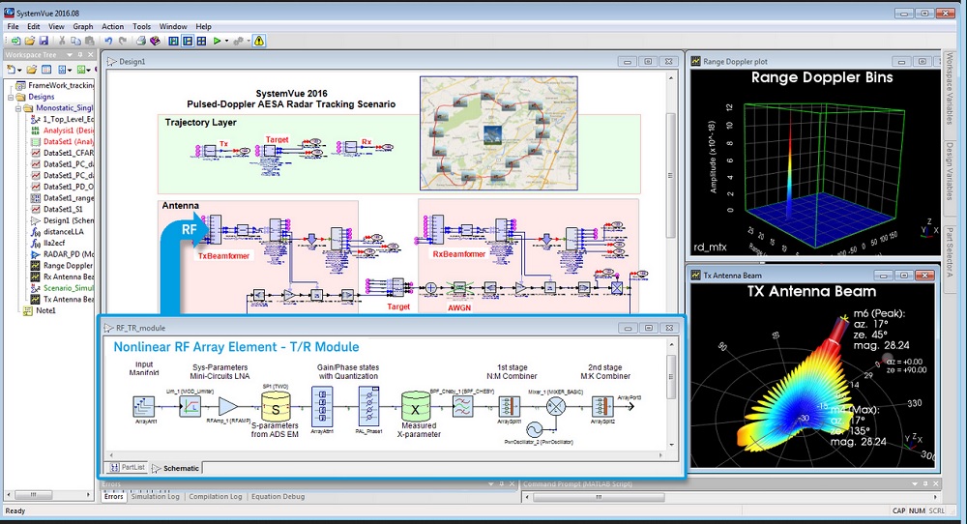Image resolution: width=967 pixels, height=524 pixels.
Task: Click the Design1 vertical scrollbar
Action: 671,175
